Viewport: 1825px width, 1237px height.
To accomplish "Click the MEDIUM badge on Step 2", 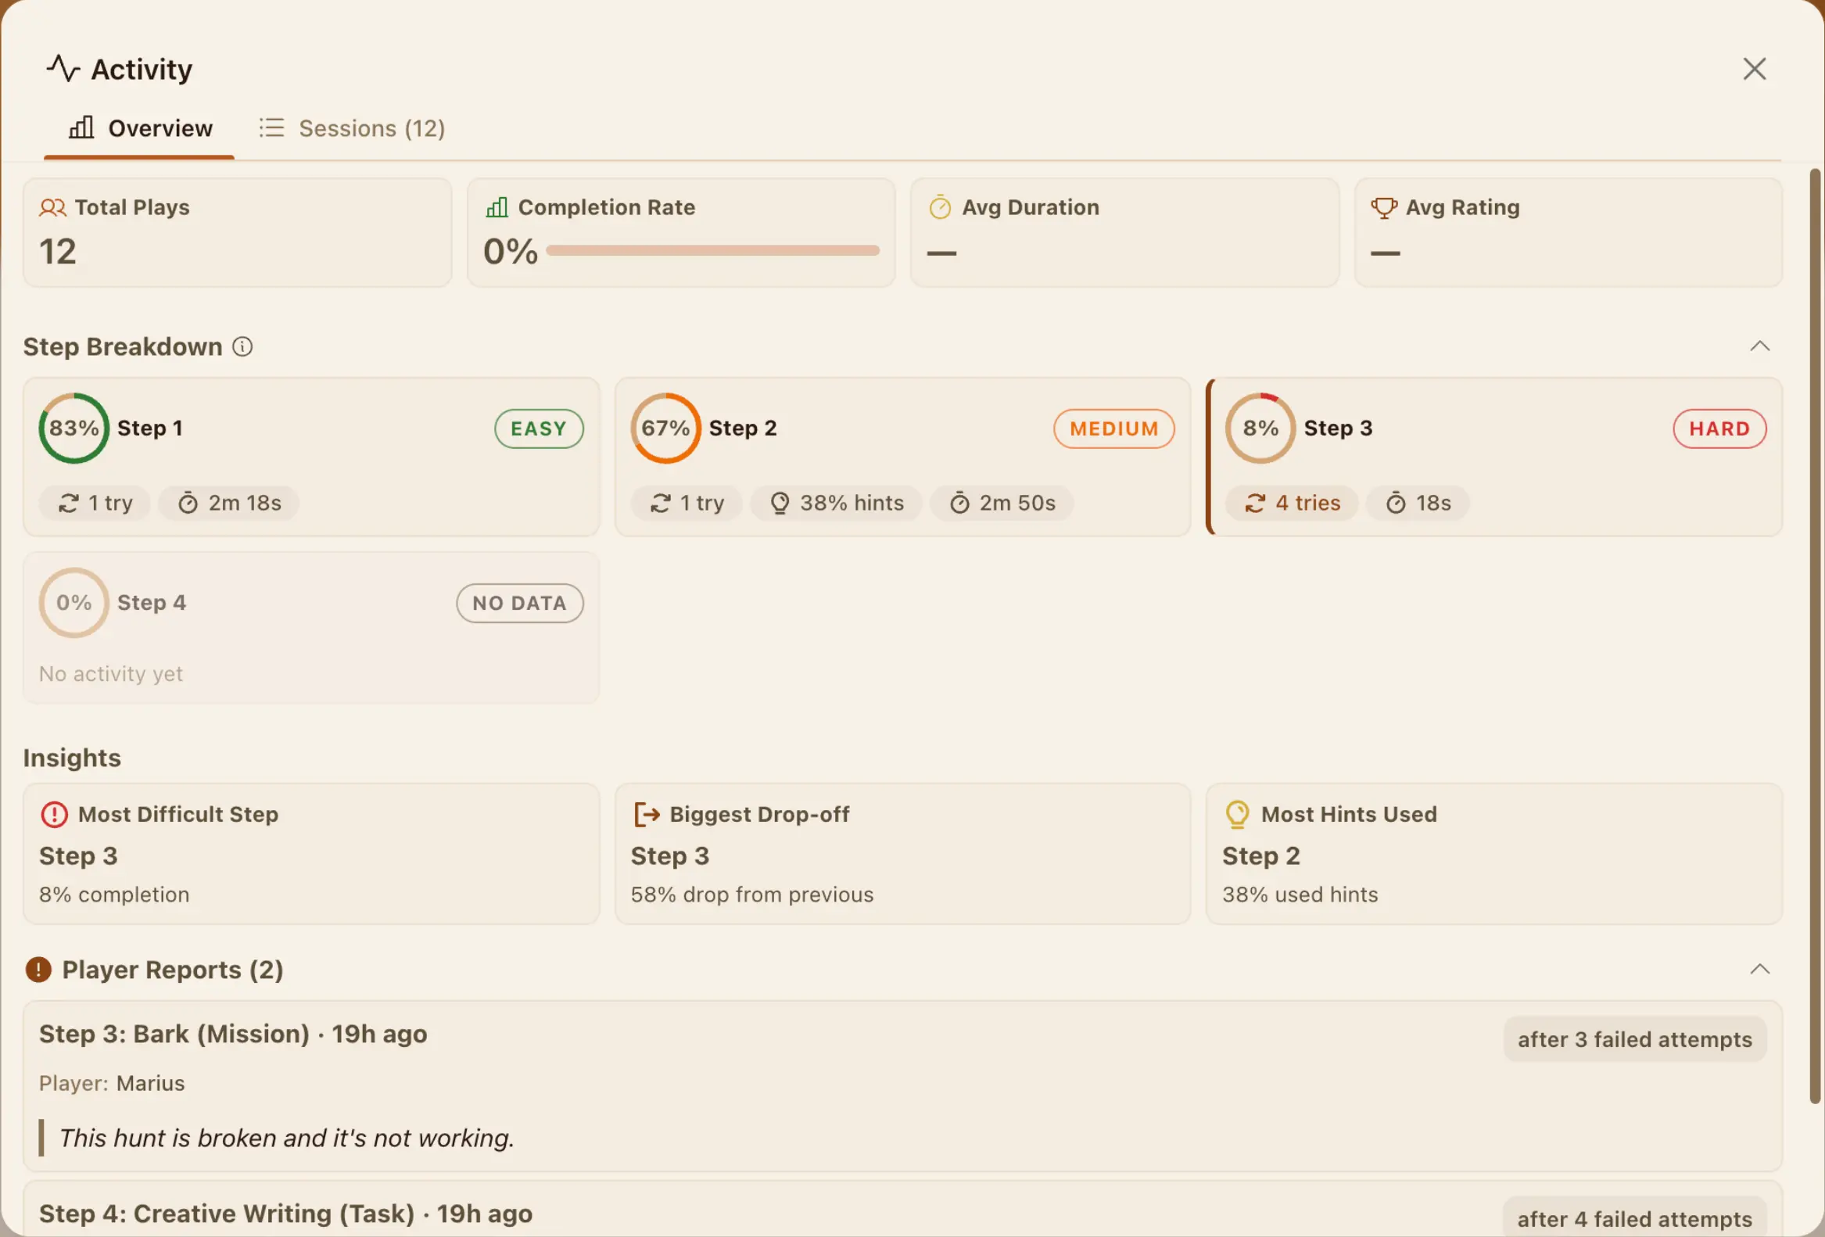I will tap(1113, 428).
